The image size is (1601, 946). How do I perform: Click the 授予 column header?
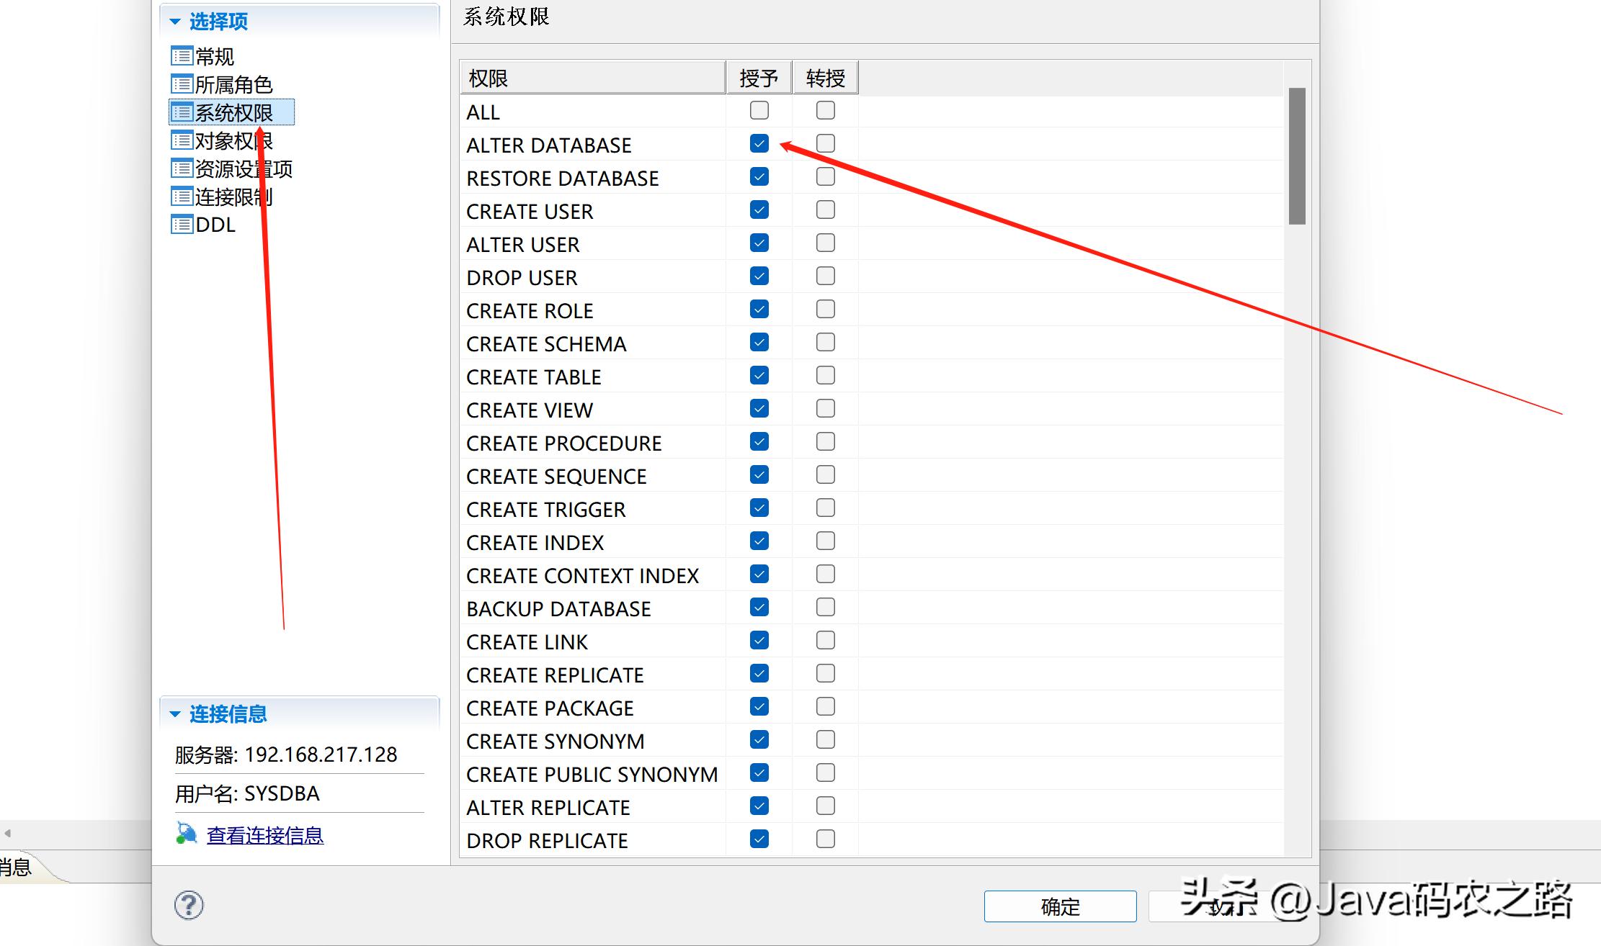click(x=759, y=78)
